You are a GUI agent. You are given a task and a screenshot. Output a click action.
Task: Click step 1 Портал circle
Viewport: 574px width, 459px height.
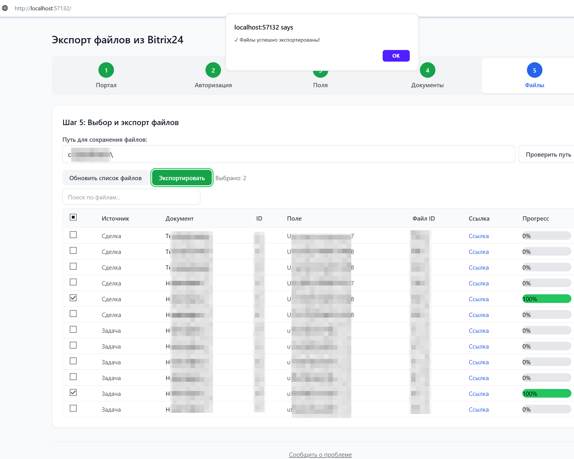click(x=106, y=70)
